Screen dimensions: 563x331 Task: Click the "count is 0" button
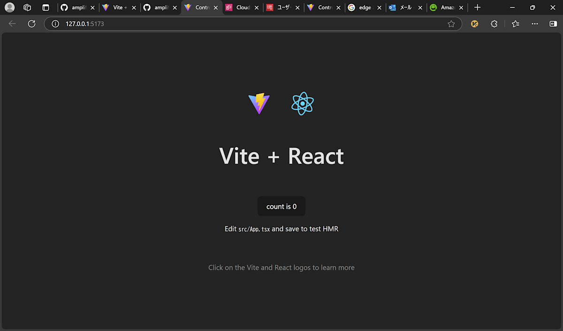281,207
